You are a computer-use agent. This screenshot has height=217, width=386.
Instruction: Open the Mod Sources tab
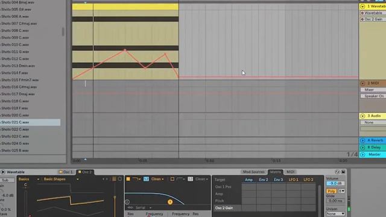pos(254,172)
